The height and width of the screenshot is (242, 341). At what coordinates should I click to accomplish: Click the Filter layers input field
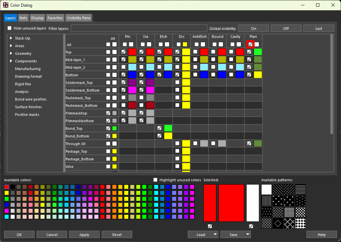[x=139, y=29]
